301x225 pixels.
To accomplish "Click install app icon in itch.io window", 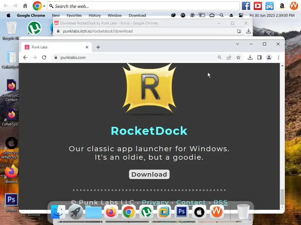I will [x=239, y=31].
